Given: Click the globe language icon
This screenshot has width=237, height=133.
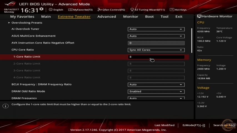Looking at the screenshot, I should [51, 9].
